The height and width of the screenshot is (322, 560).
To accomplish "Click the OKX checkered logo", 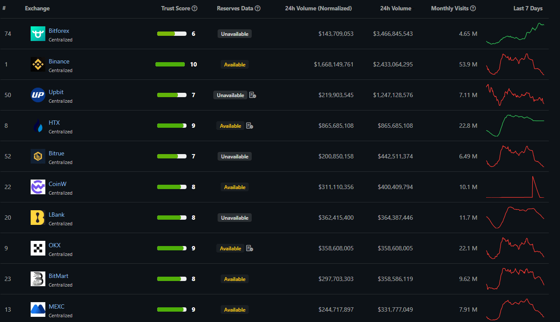I will (38, 248).
